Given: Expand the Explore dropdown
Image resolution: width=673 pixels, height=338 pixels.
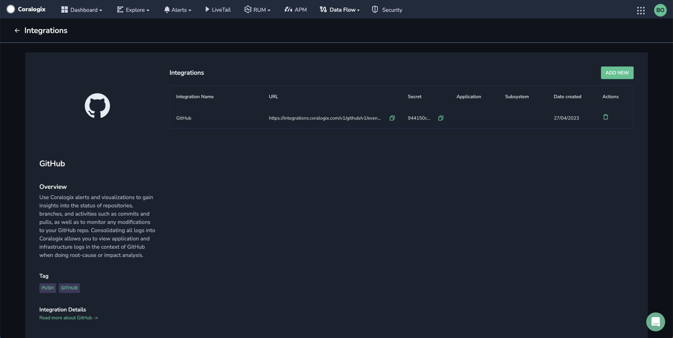Looking at the screenshot, I should (x=133, y=10).
